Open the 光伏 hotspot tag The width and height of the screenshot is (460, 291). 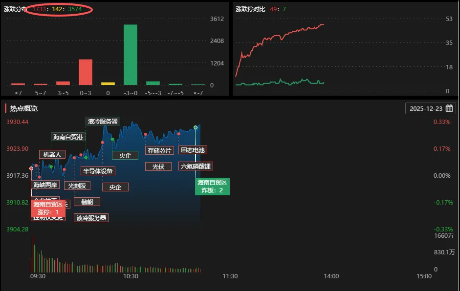(x=158, y=166)
